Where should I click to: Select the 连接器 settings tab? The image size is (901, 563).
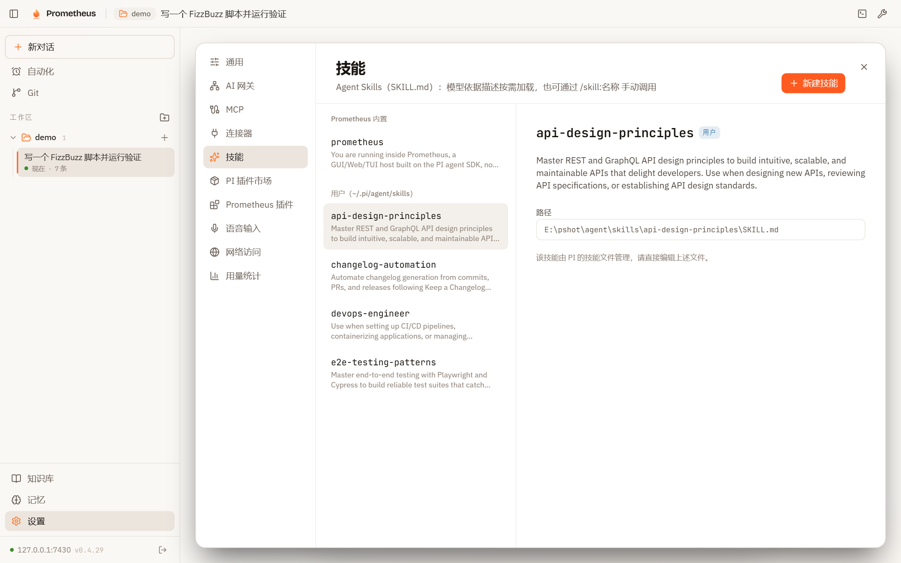tap(255, 133)
